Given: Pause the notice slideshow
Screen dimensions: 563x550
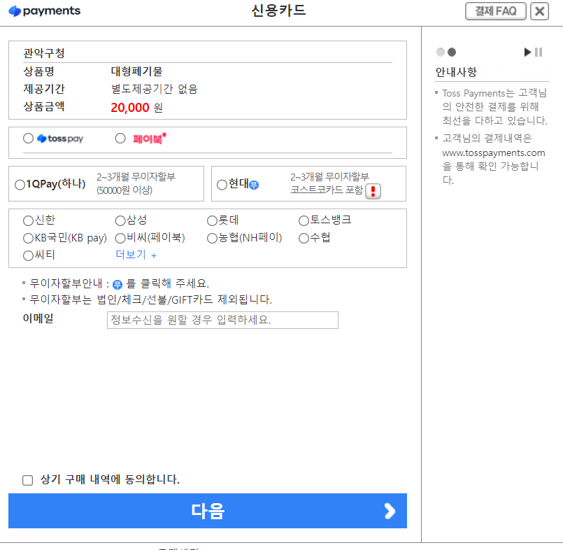Looking at the screenshot, I should pyautogui.click(x=539, y=52).
